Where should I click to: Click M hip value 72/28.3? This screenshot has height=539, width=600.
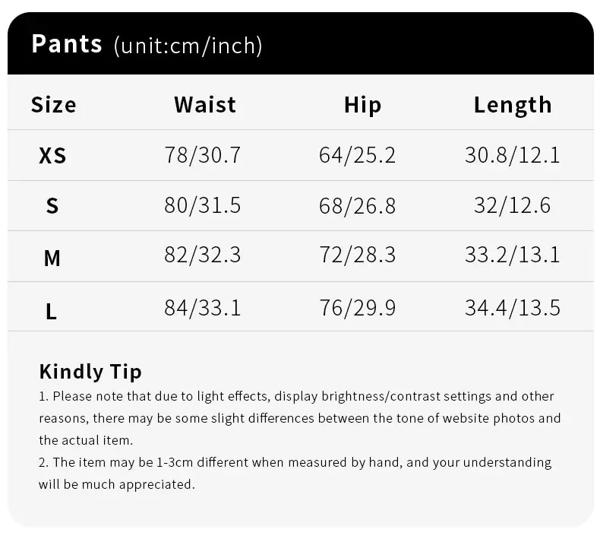click(358, 255)
